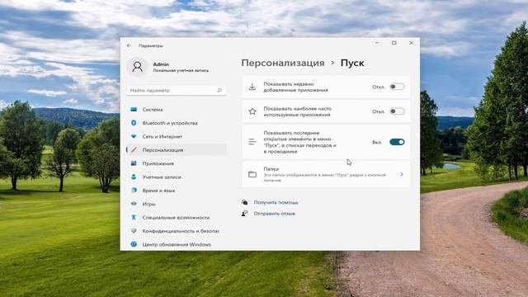Select the Bluetooth icon in sidebar
Viewport: 528px width, 297px height.
(134, 123)
